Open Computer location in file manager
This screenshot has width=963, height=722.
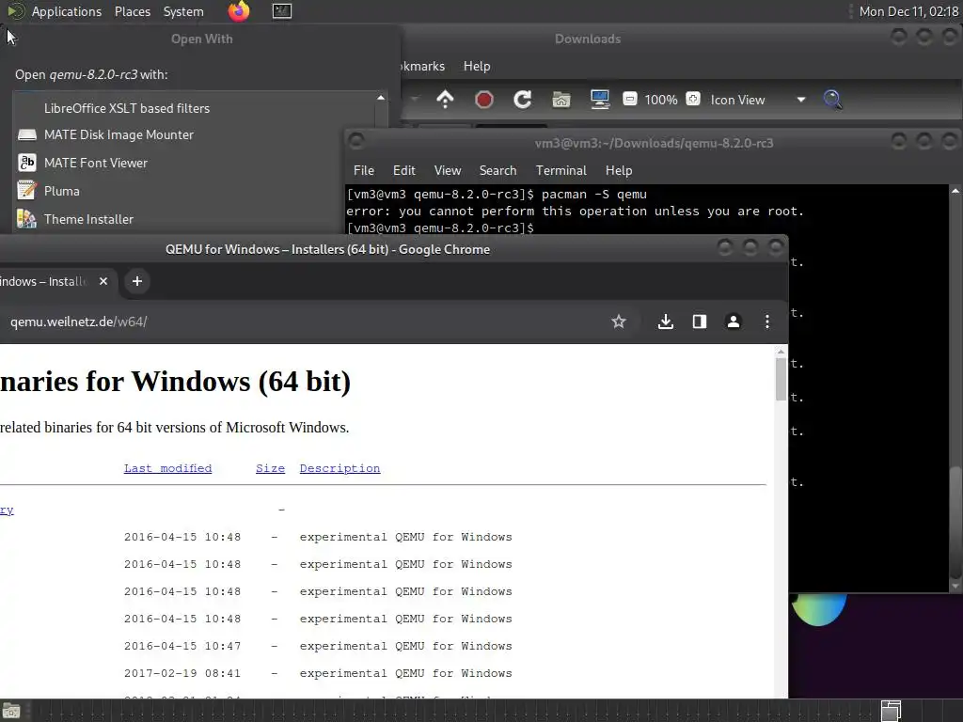599,100
